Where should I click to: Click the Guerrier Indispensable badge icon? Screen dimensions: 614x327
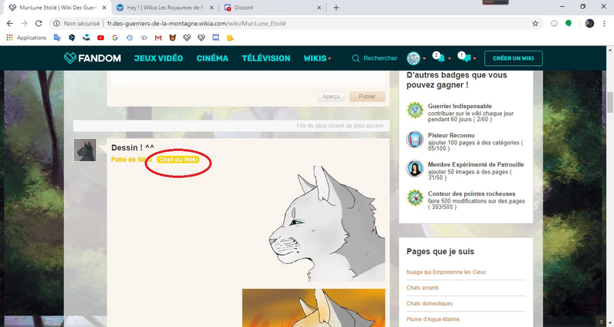click(415, 111)
